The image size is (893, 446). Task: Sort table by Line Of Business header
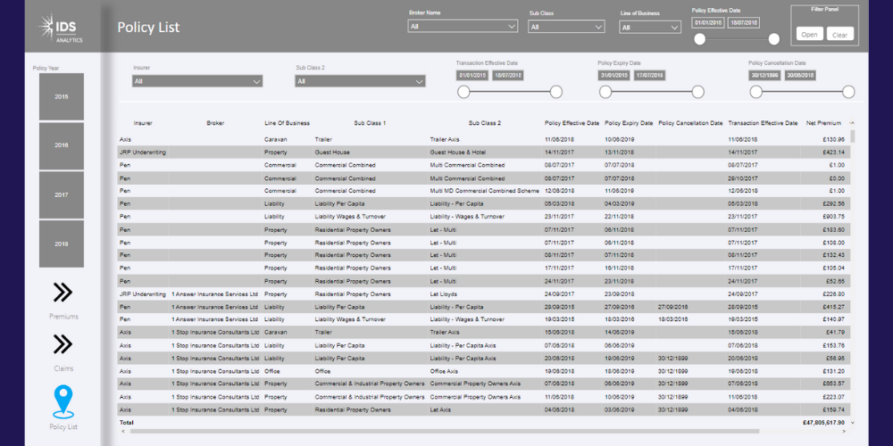point(287,123)
